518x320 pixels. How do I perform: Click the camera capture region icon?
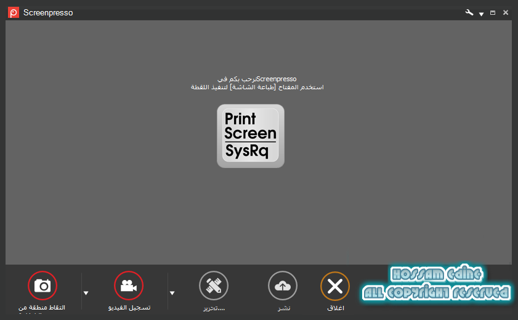42,286
